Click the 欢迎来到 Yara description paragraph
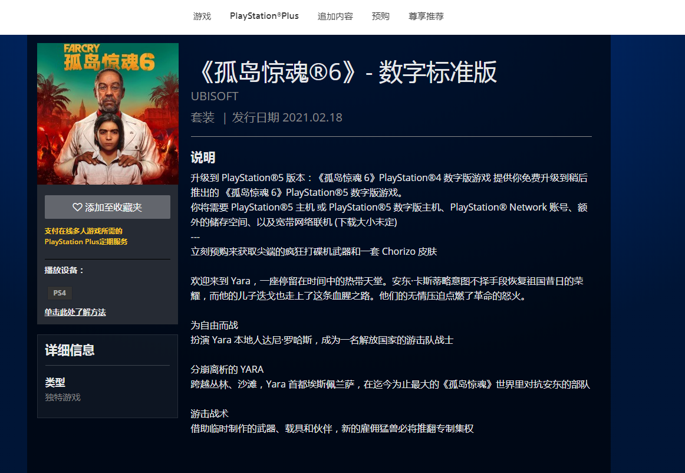685x473 pixels. (x=387, y=288)
